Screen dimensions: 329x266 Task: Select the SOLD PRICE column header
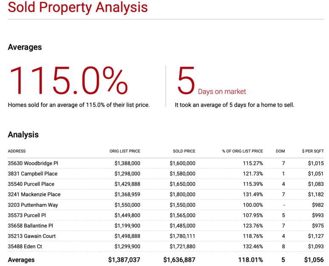click(184, 151)
